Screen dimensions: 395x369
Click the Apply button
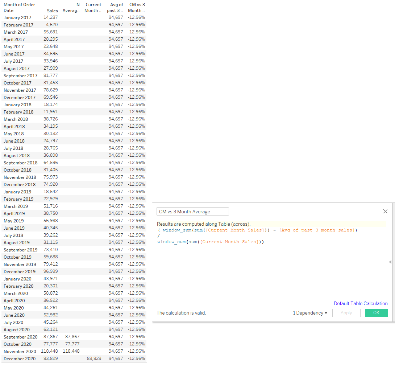point(346,313)
